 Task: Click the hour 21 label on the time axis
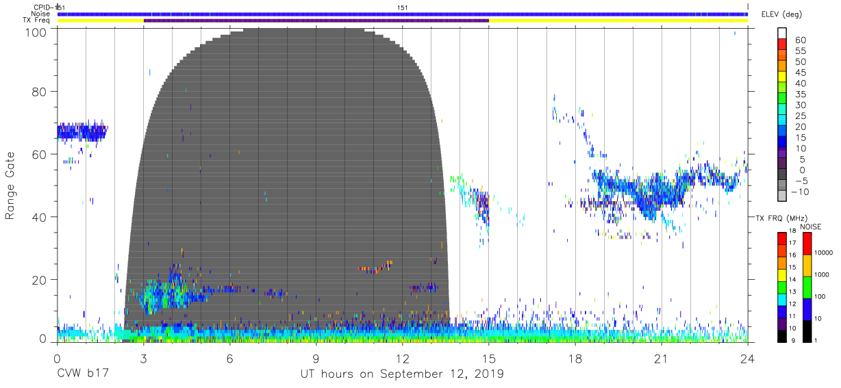[662, 359]
